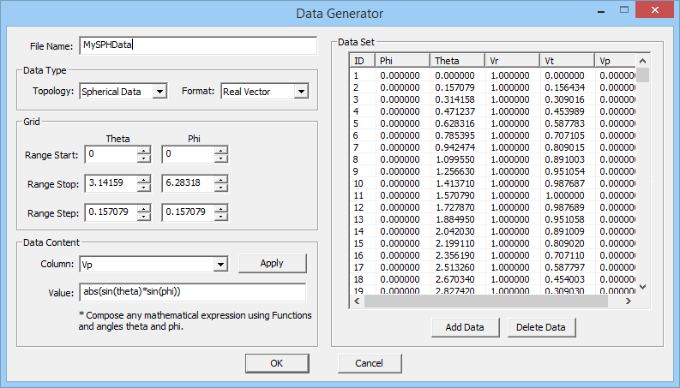
Task: Increase Theta Range Step value
Action: coord(144,208)
